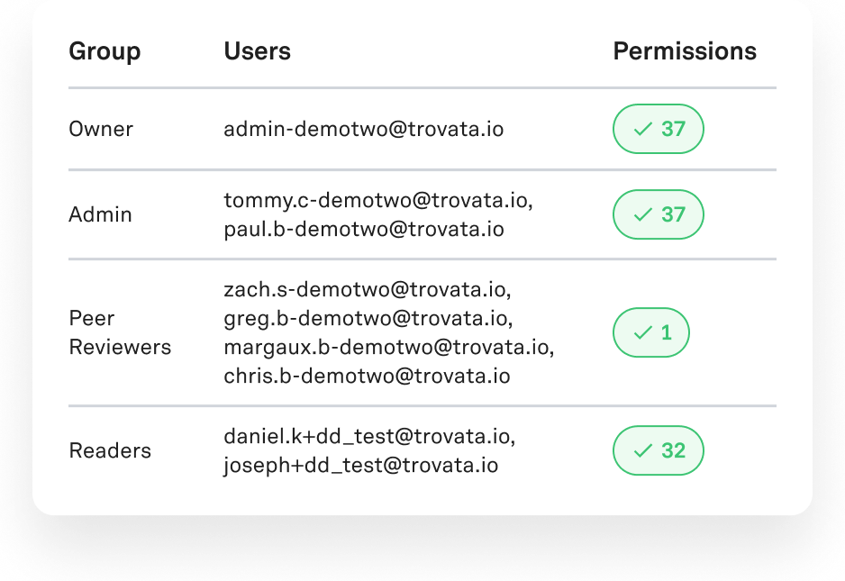
Task: Click daniel.k+dd_test@trovata.io user email
Action: coord(368,437)
